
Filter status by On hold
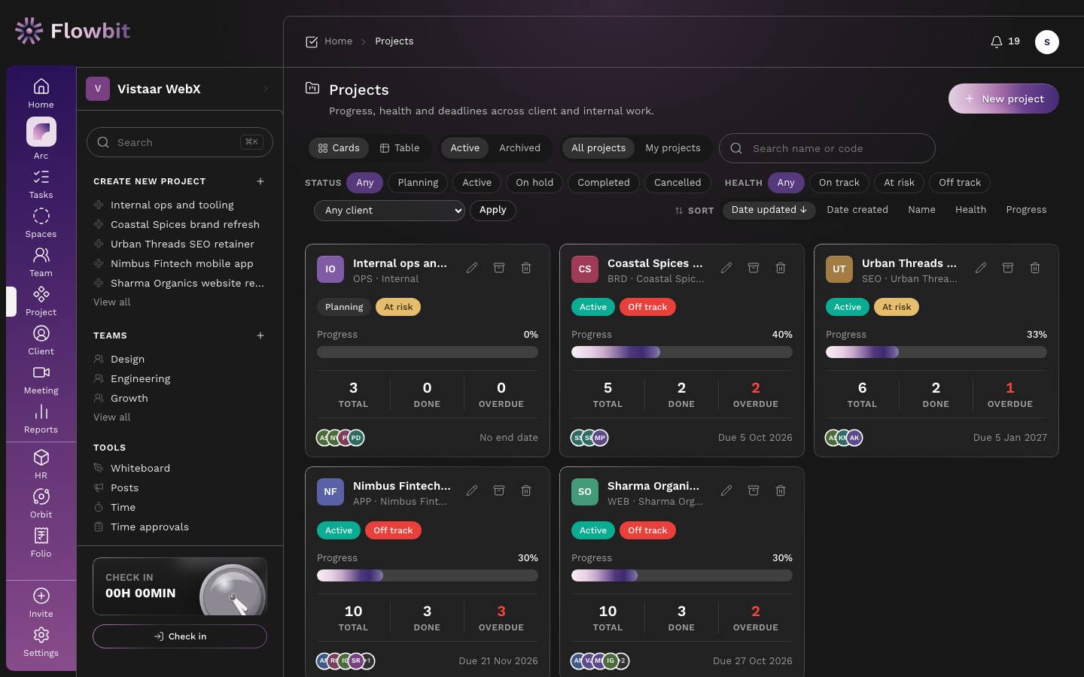[x=534, y=183]
